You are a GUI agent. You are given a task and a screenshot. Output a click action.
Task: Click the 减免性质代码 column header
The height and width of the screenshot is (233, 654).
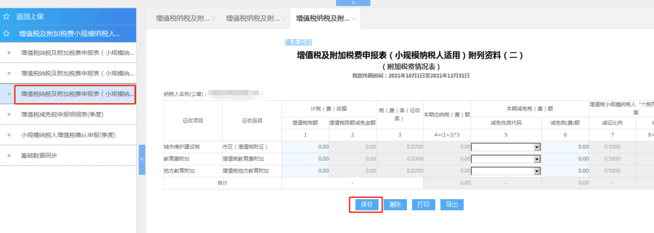506,123
